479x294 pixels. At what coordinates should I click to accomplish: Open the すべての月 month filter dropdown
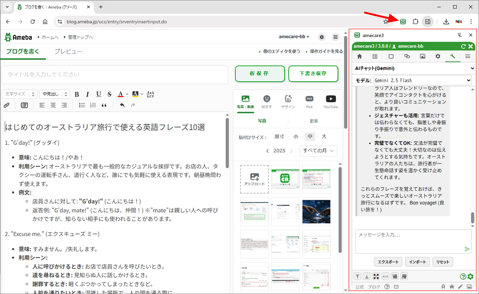click(x=319, y=151)
